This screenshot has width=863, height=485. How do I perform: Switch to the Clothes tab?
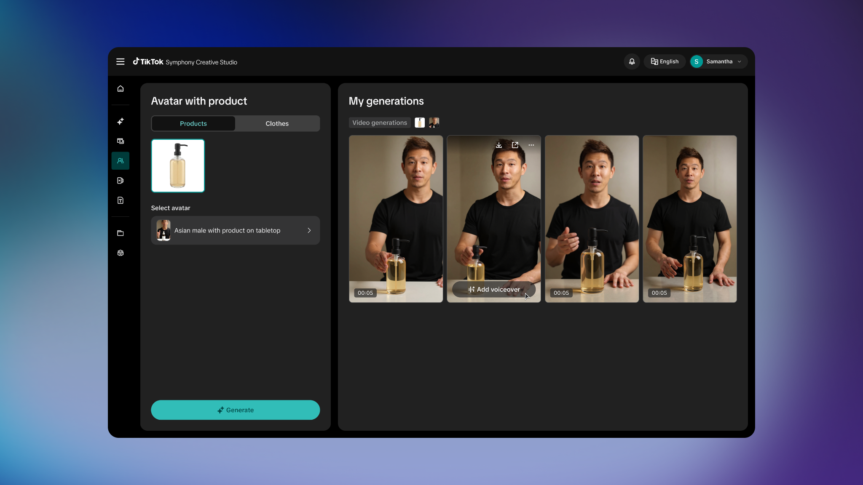pyautogui.click(x=277, y=123)
